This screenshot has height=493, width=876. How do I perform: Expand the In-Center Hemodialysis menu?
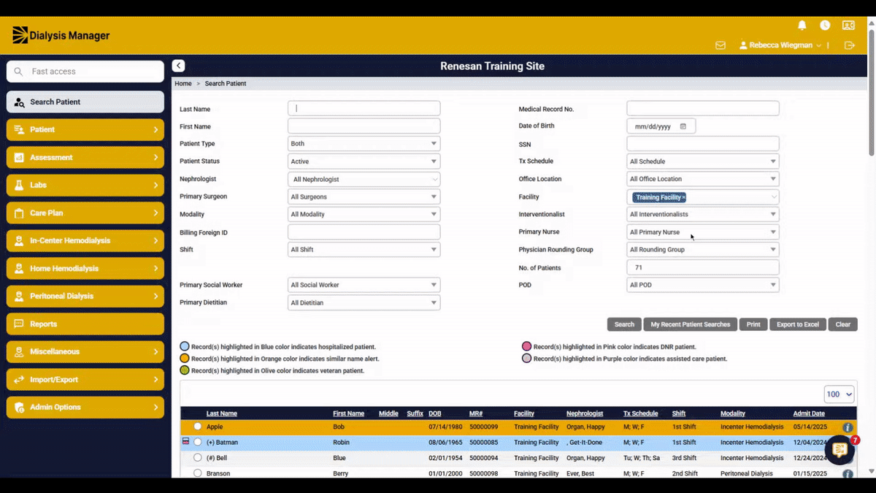[x=85, y=241]
